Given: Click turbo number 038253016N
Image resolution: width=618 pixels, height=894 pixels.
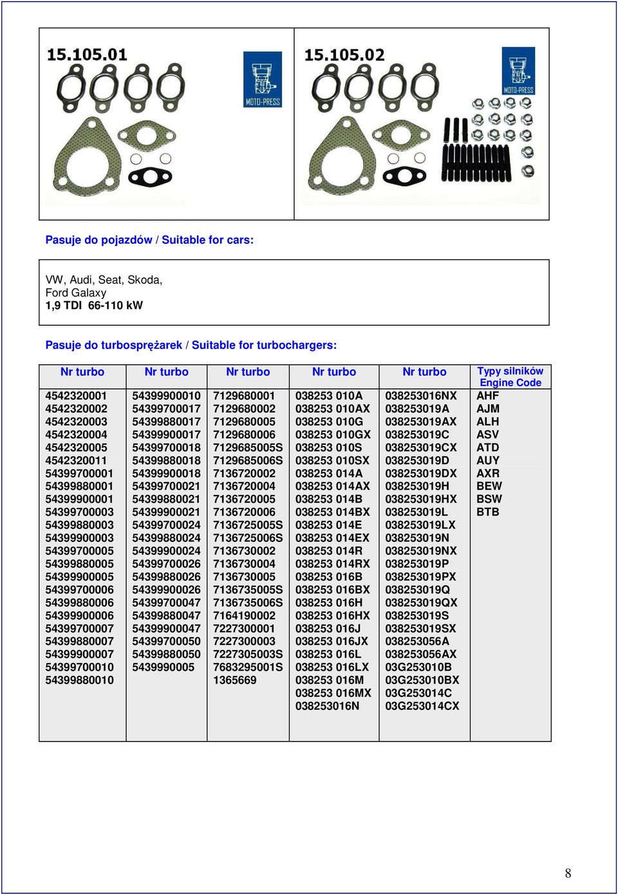Looking at the screenshot, I should coord(328,705).
